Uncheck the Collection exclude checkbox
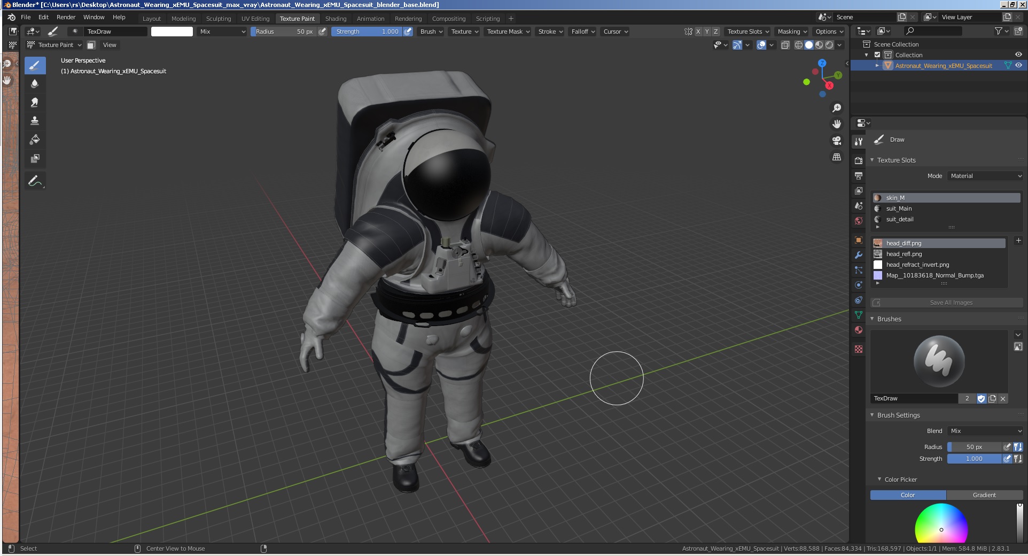1028x556 pixels. coord(877,55)
